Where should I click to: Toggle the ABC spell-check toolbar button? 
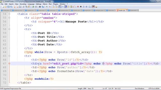93,7
